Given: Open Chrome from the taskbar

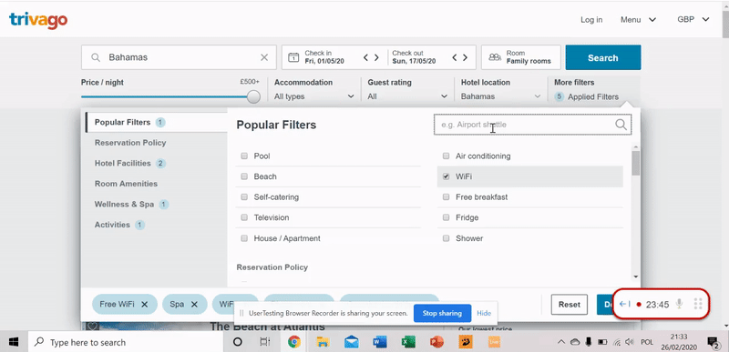Looking at the screenshot, I should click(293, 342).
